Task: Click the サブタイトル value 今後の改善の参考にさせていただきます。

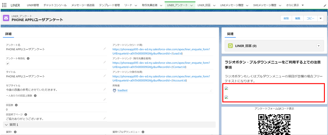Action: point(32,90)
